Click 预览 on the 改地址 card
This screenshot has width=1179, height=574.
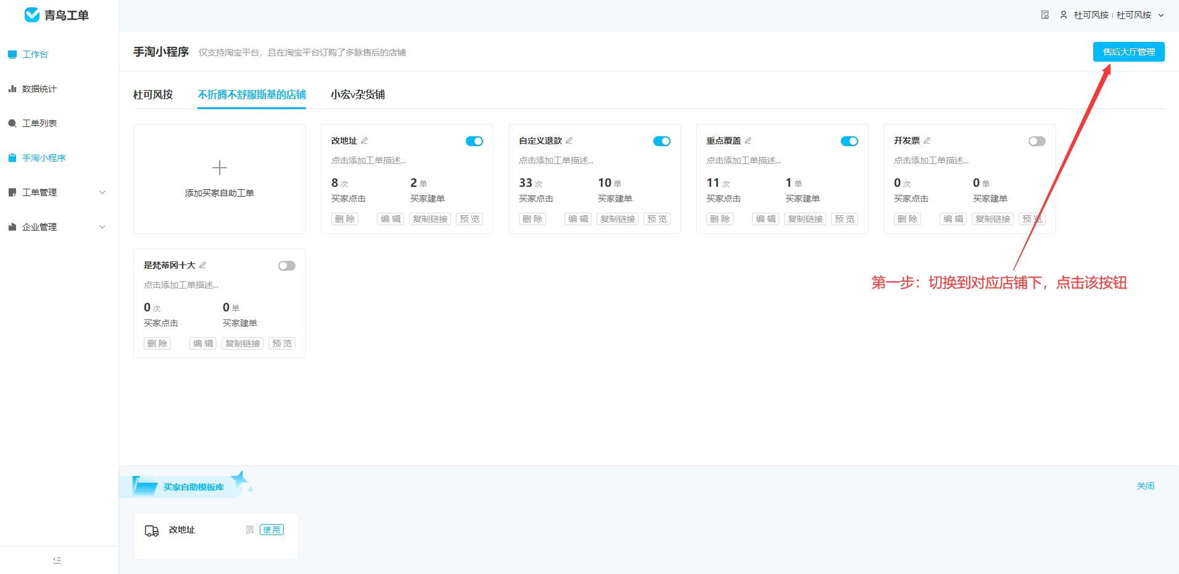point(470,219)
